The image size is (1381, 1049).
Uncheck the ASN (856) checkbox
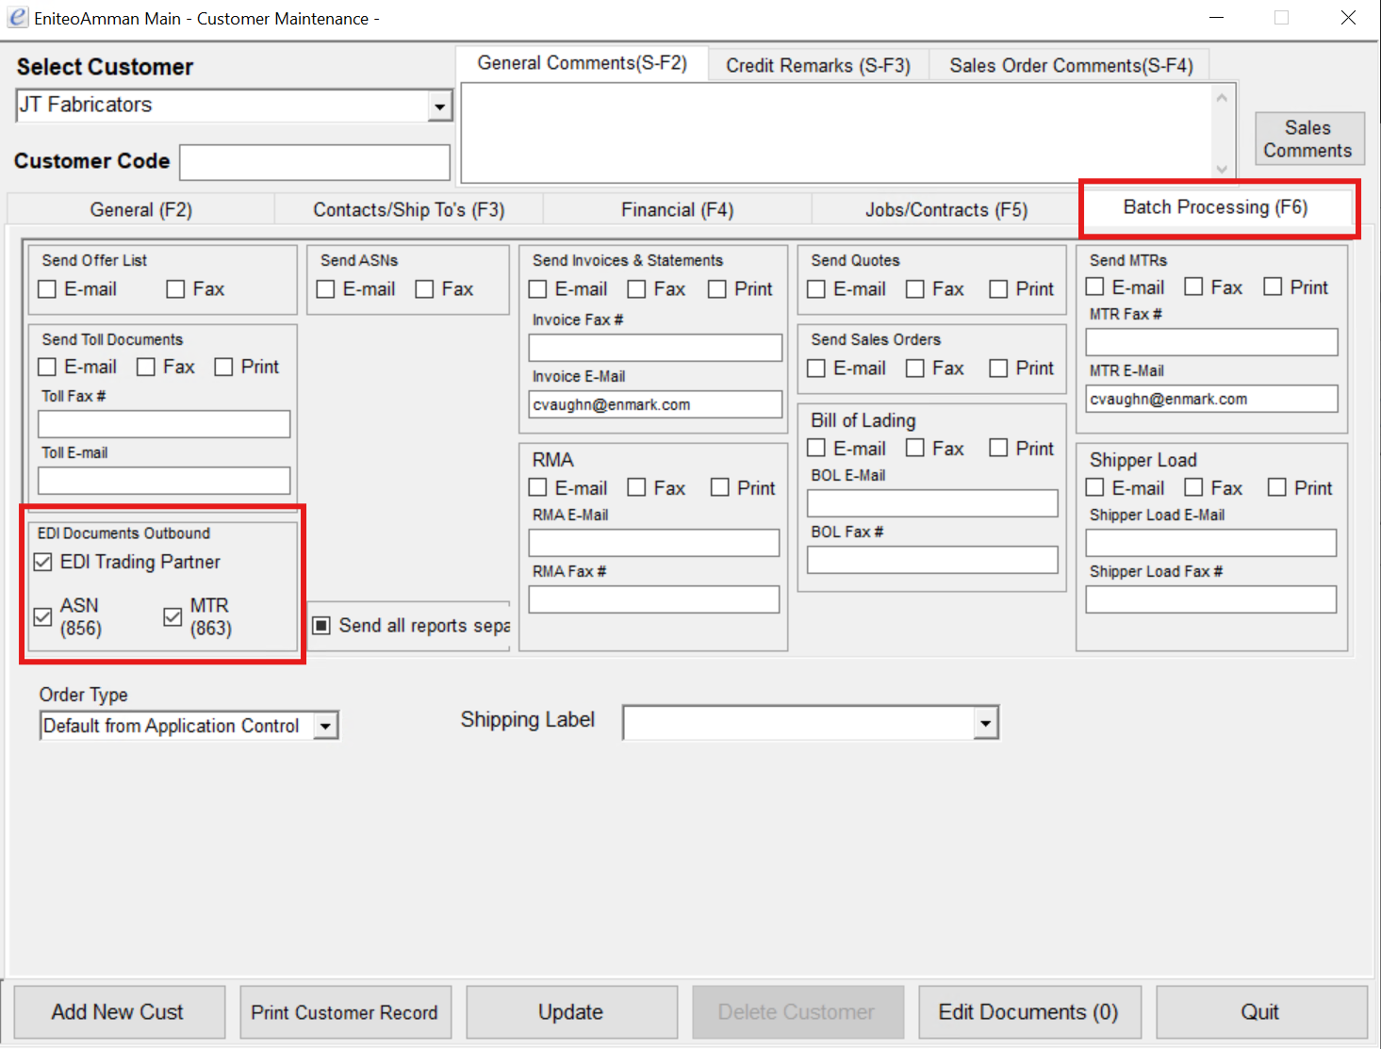[x=42, y=617]
